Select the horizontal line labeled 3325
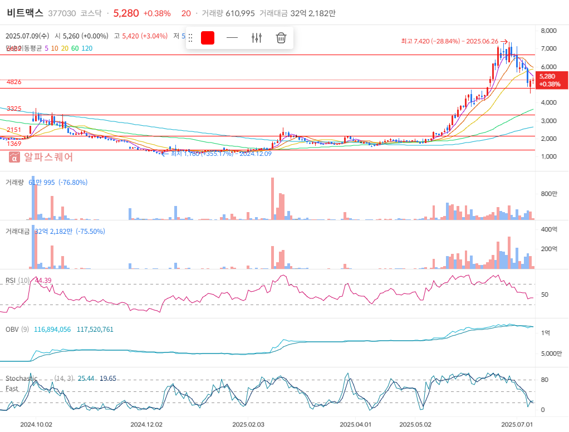Screen dimensions: 569x432 pyautogui.click(x=267, y=115)
